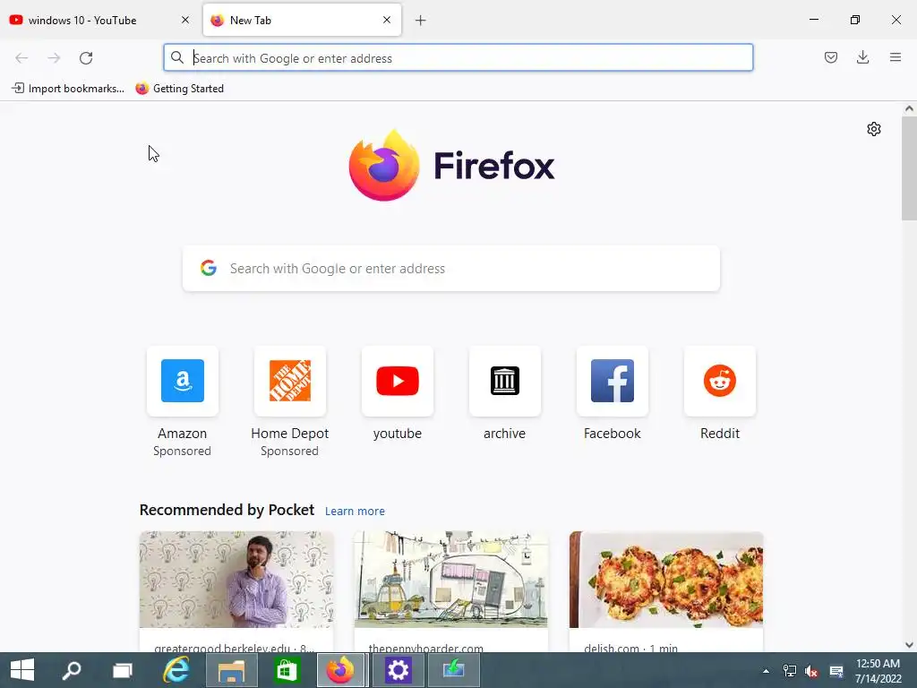Show hidden system tray icons
Viewport: 917px width, 688px height.
766,671
